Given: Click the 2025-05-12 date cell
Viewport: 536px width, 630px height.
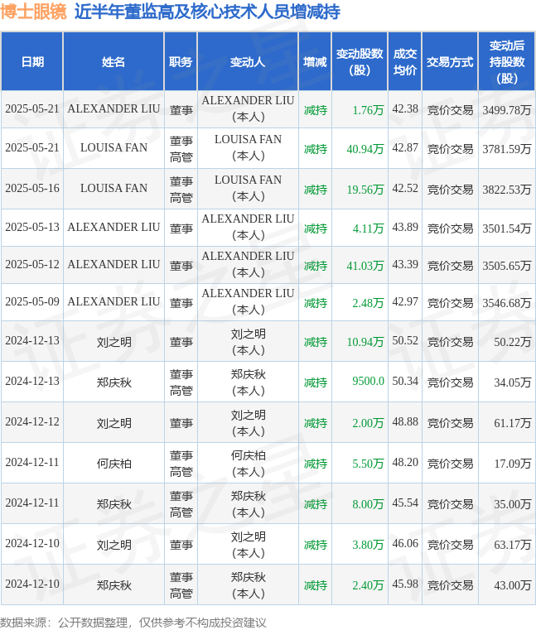Looking at the screenshot, I should [32, 264].
